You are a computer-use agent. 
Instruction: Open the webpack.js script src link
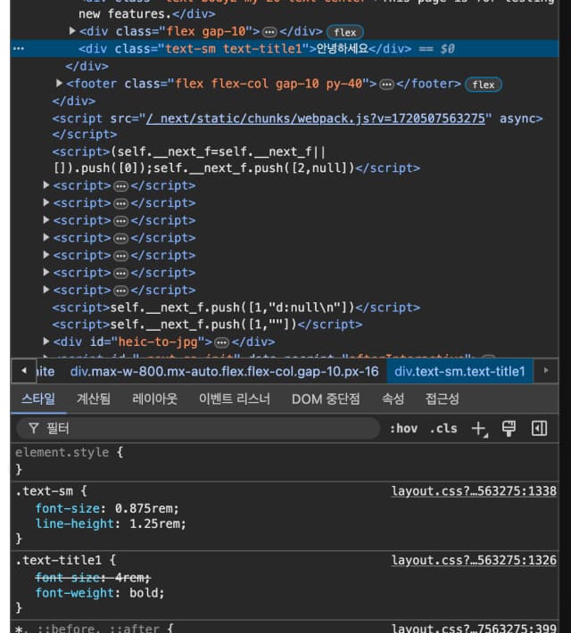(x=315, y=119)
